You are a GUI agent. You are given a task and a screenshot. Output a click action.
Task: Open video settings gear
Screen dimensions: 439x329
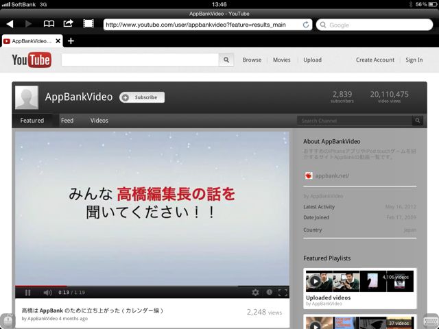point(255,293)
